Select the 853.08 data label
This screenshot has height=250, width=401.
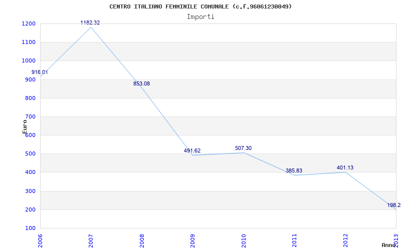pyautogui.click(x=141, y=83)
